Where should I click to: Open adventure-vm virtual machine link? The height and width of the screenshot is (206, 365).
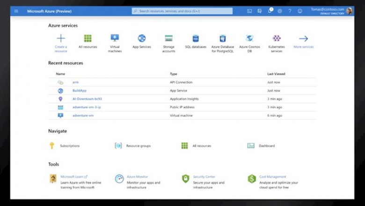pyautogui.click(x=83, y=116)
